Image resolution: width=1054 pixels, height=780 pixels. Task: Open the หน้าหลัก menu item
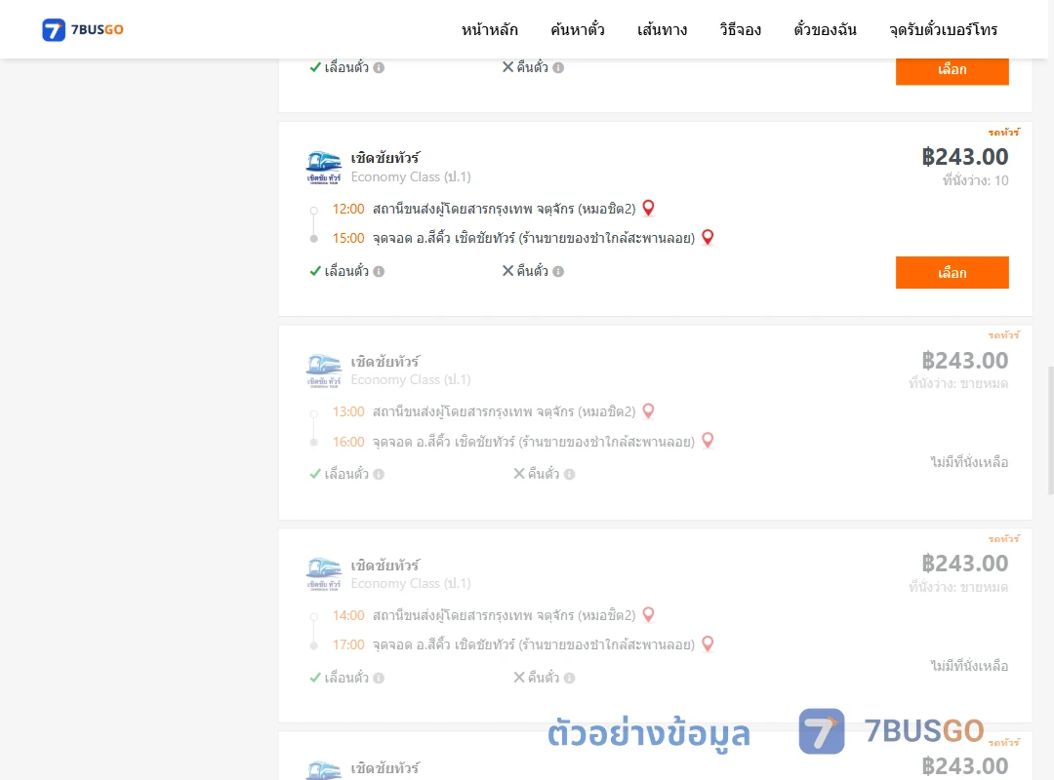click(489, 29)
